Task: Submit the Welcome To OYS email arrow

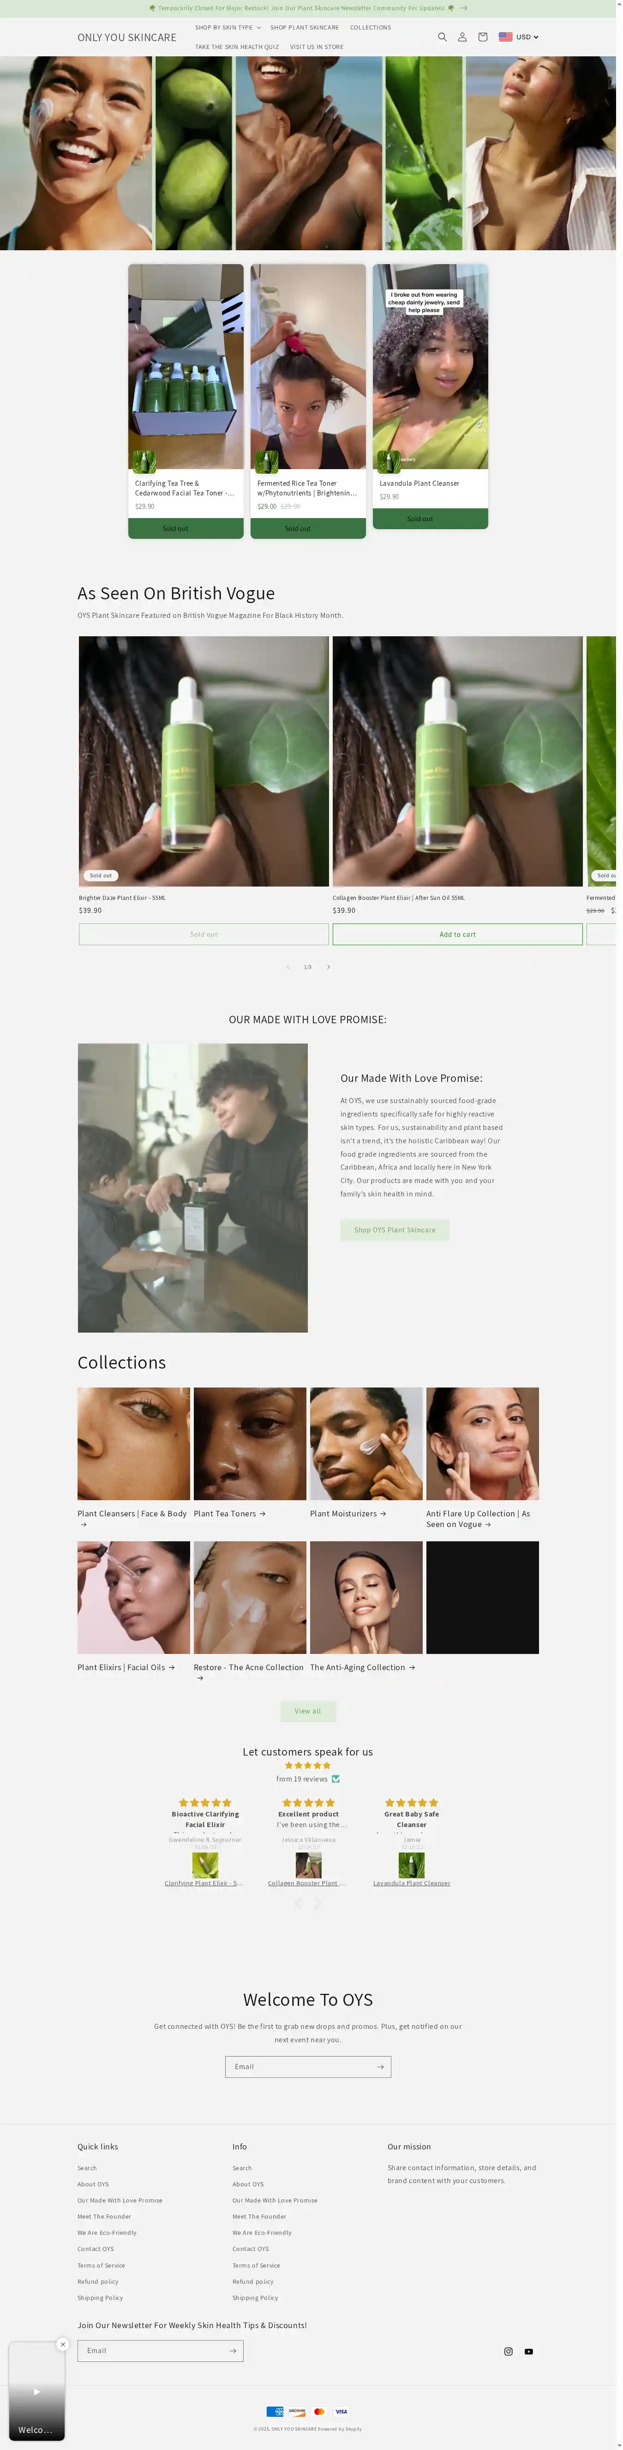Action: tap(379, 2067)
